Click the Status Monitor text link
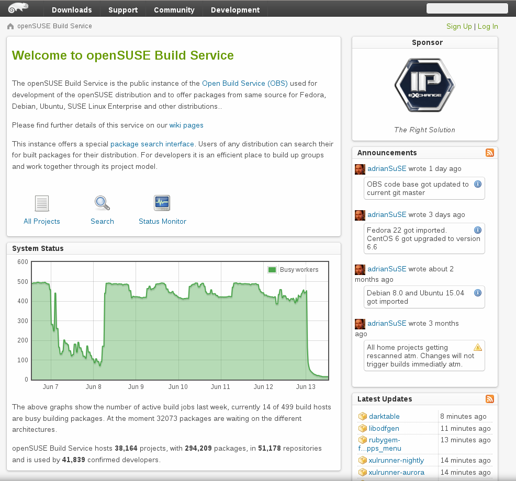516x481 pixels. [162, 221]
